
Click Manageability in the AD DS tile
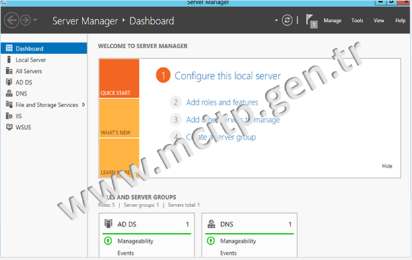[x=135, y=241]
